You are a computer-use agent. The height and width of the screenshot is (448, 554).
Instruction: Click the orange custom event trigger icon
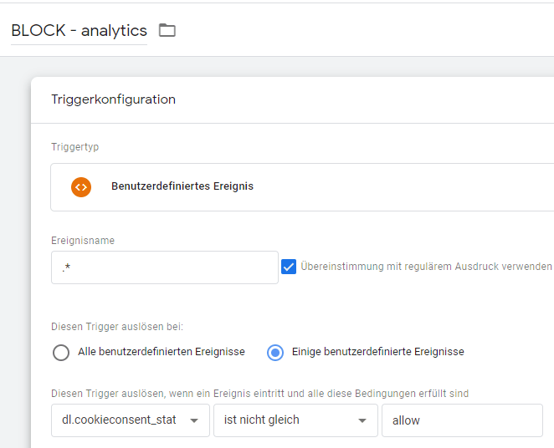coord(81,187)
